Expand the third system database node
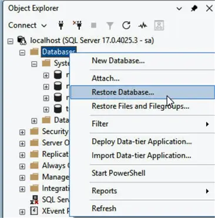Viewport: 215px width, 218px height. click(46, 98)
